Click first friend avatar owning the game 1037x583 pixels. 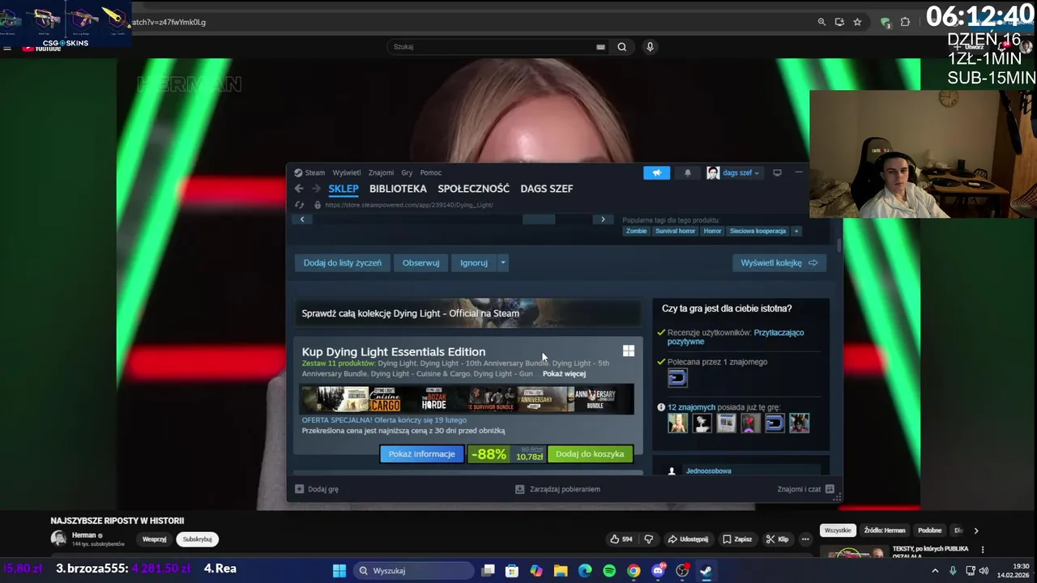pyautogui.click(x=677, y=423)
